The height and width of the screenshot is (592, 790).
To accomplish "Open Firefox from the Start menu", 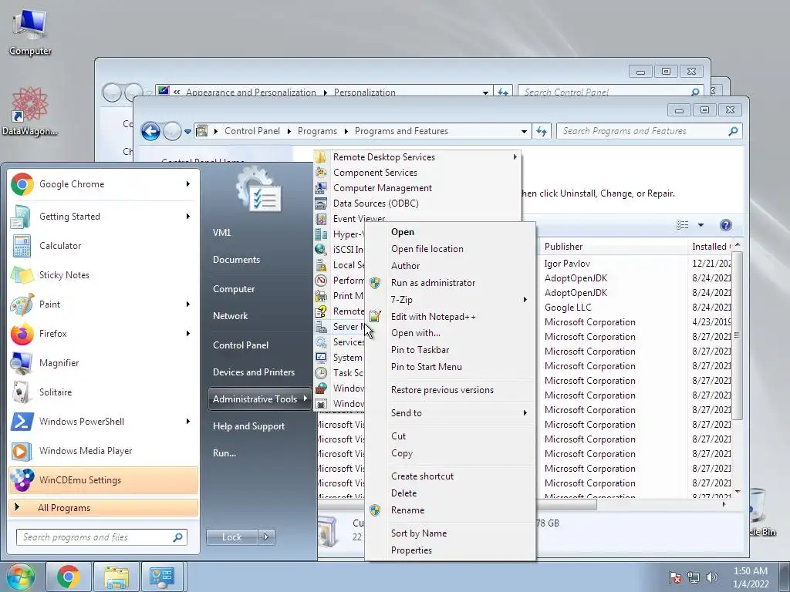I will coord(103,333).
